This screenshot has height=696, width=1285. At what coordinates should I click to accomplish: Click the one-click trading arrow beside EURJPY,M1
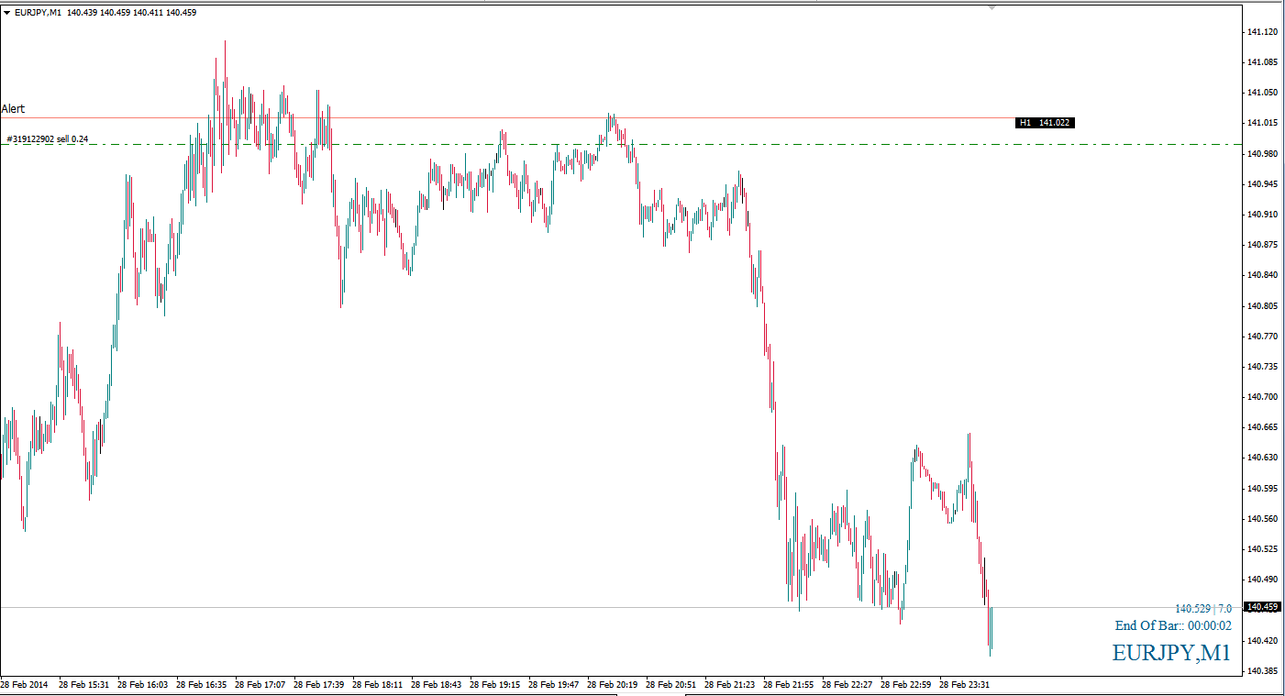(x=7, y=13)
